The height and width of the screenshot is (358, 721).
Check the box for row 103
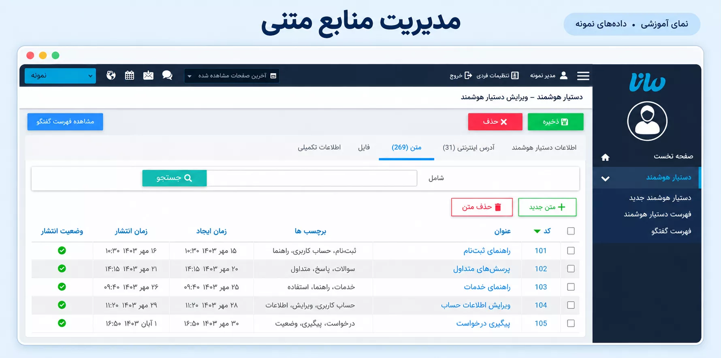[571, 287]
